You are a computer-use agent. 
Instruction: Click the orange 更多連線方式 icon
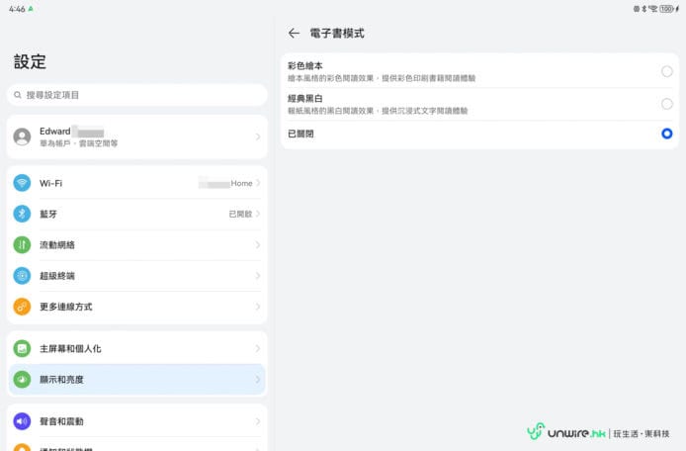(22, 307)
